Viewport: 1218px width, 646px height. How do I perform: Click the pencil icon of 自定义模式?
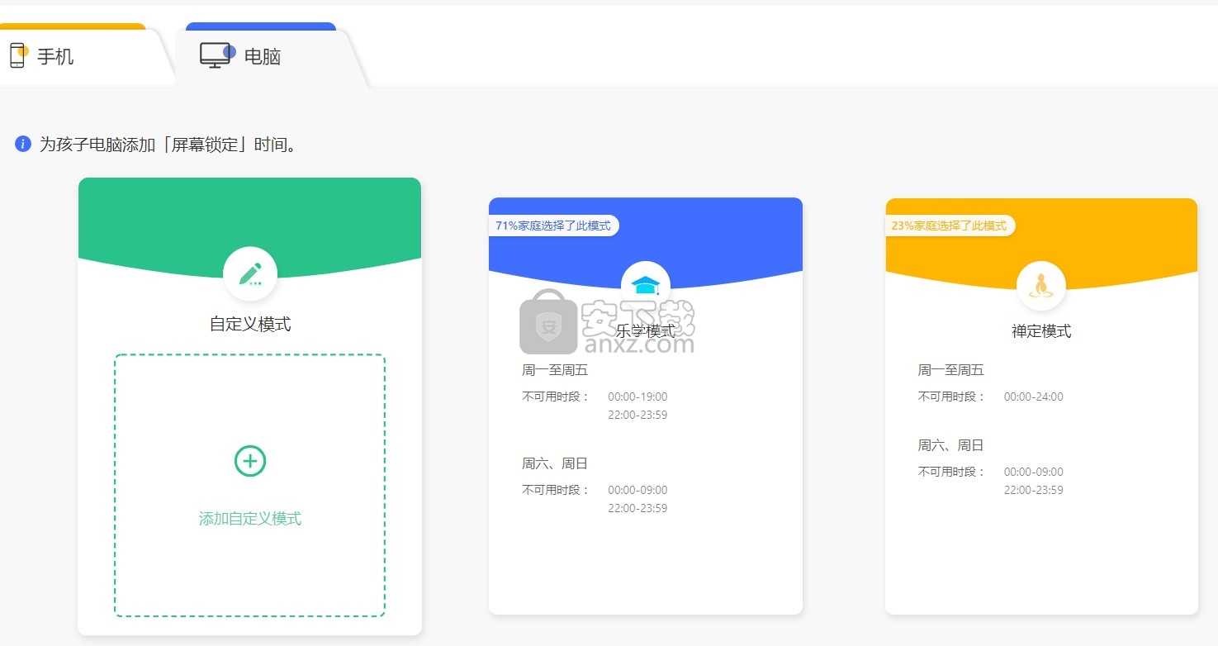point(250,274)
